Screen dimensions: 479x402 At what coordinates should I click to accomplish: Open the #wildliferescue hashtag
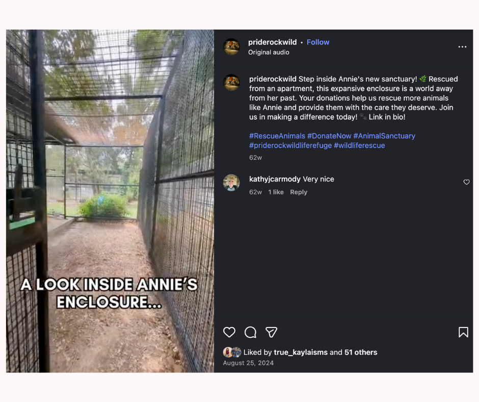click(x=359, y=145)
